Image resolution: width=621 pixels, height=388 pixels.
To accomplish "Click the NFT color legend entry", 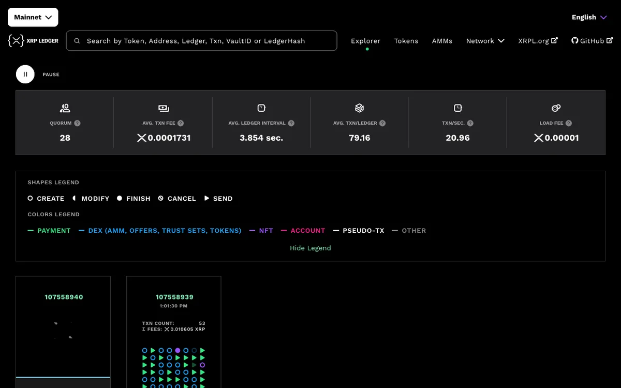I will click(261, 231).
